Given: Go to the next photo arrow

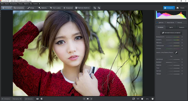Looking at the screenshot, I should point(91,99).
